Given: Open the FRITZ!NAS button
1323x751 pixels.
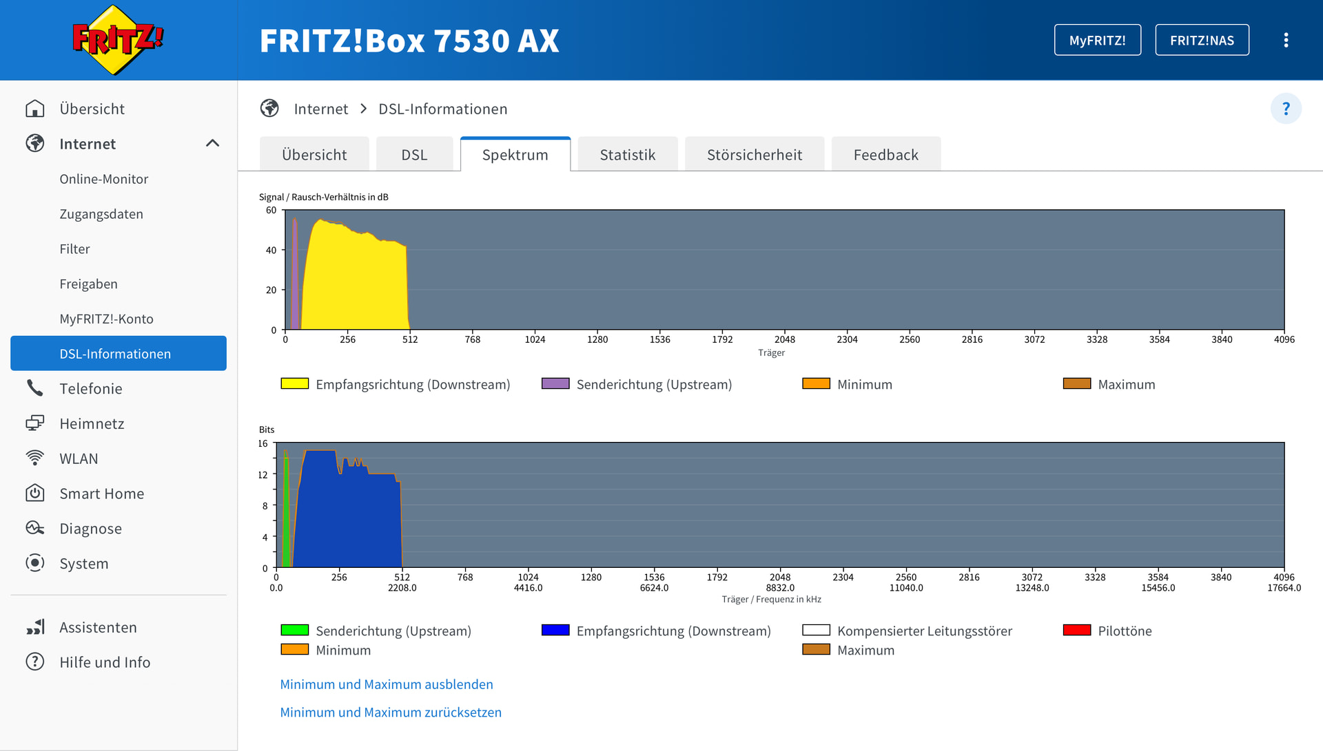Looking at the screenshot, I should point(1202,40).
